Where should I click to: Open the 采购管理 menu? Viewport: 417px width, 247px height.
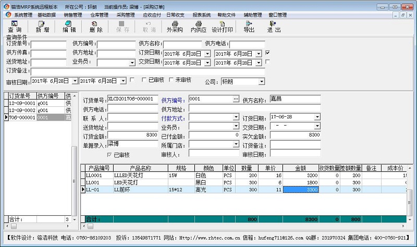(x=126, y=15)
